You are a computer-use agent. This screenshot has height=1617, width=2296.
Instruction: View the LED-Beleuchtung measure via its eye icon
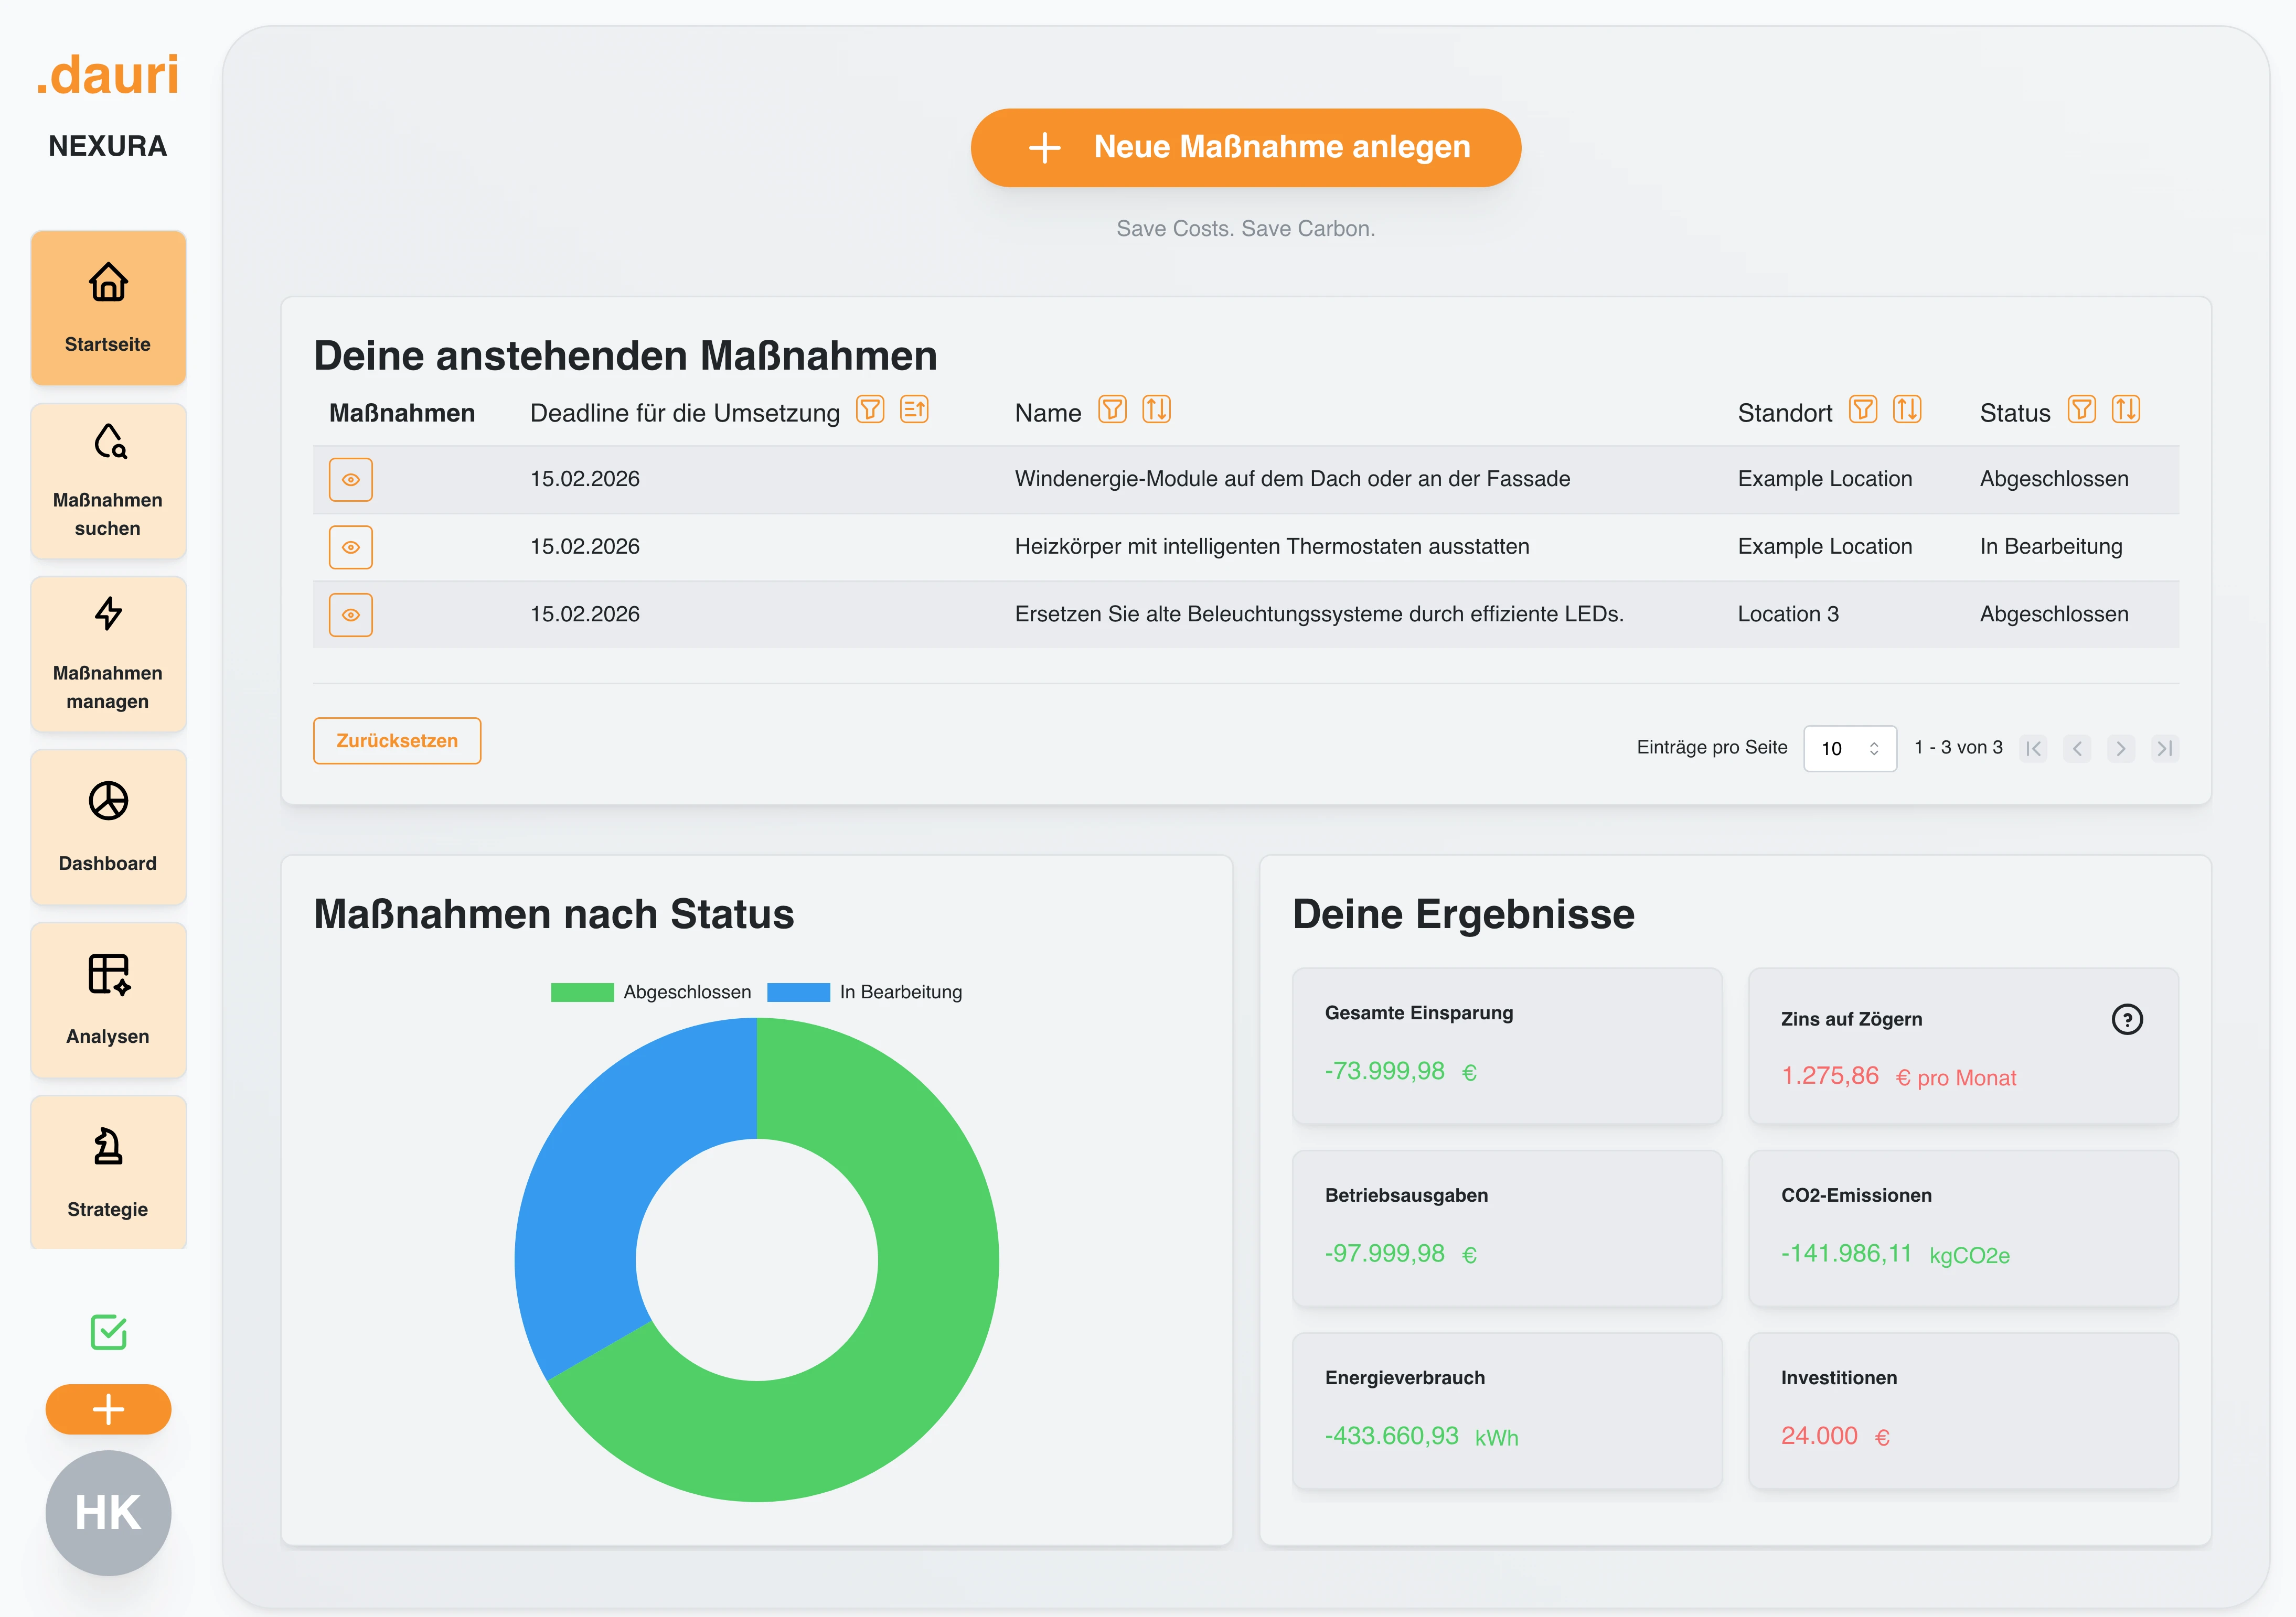point(351,615)
